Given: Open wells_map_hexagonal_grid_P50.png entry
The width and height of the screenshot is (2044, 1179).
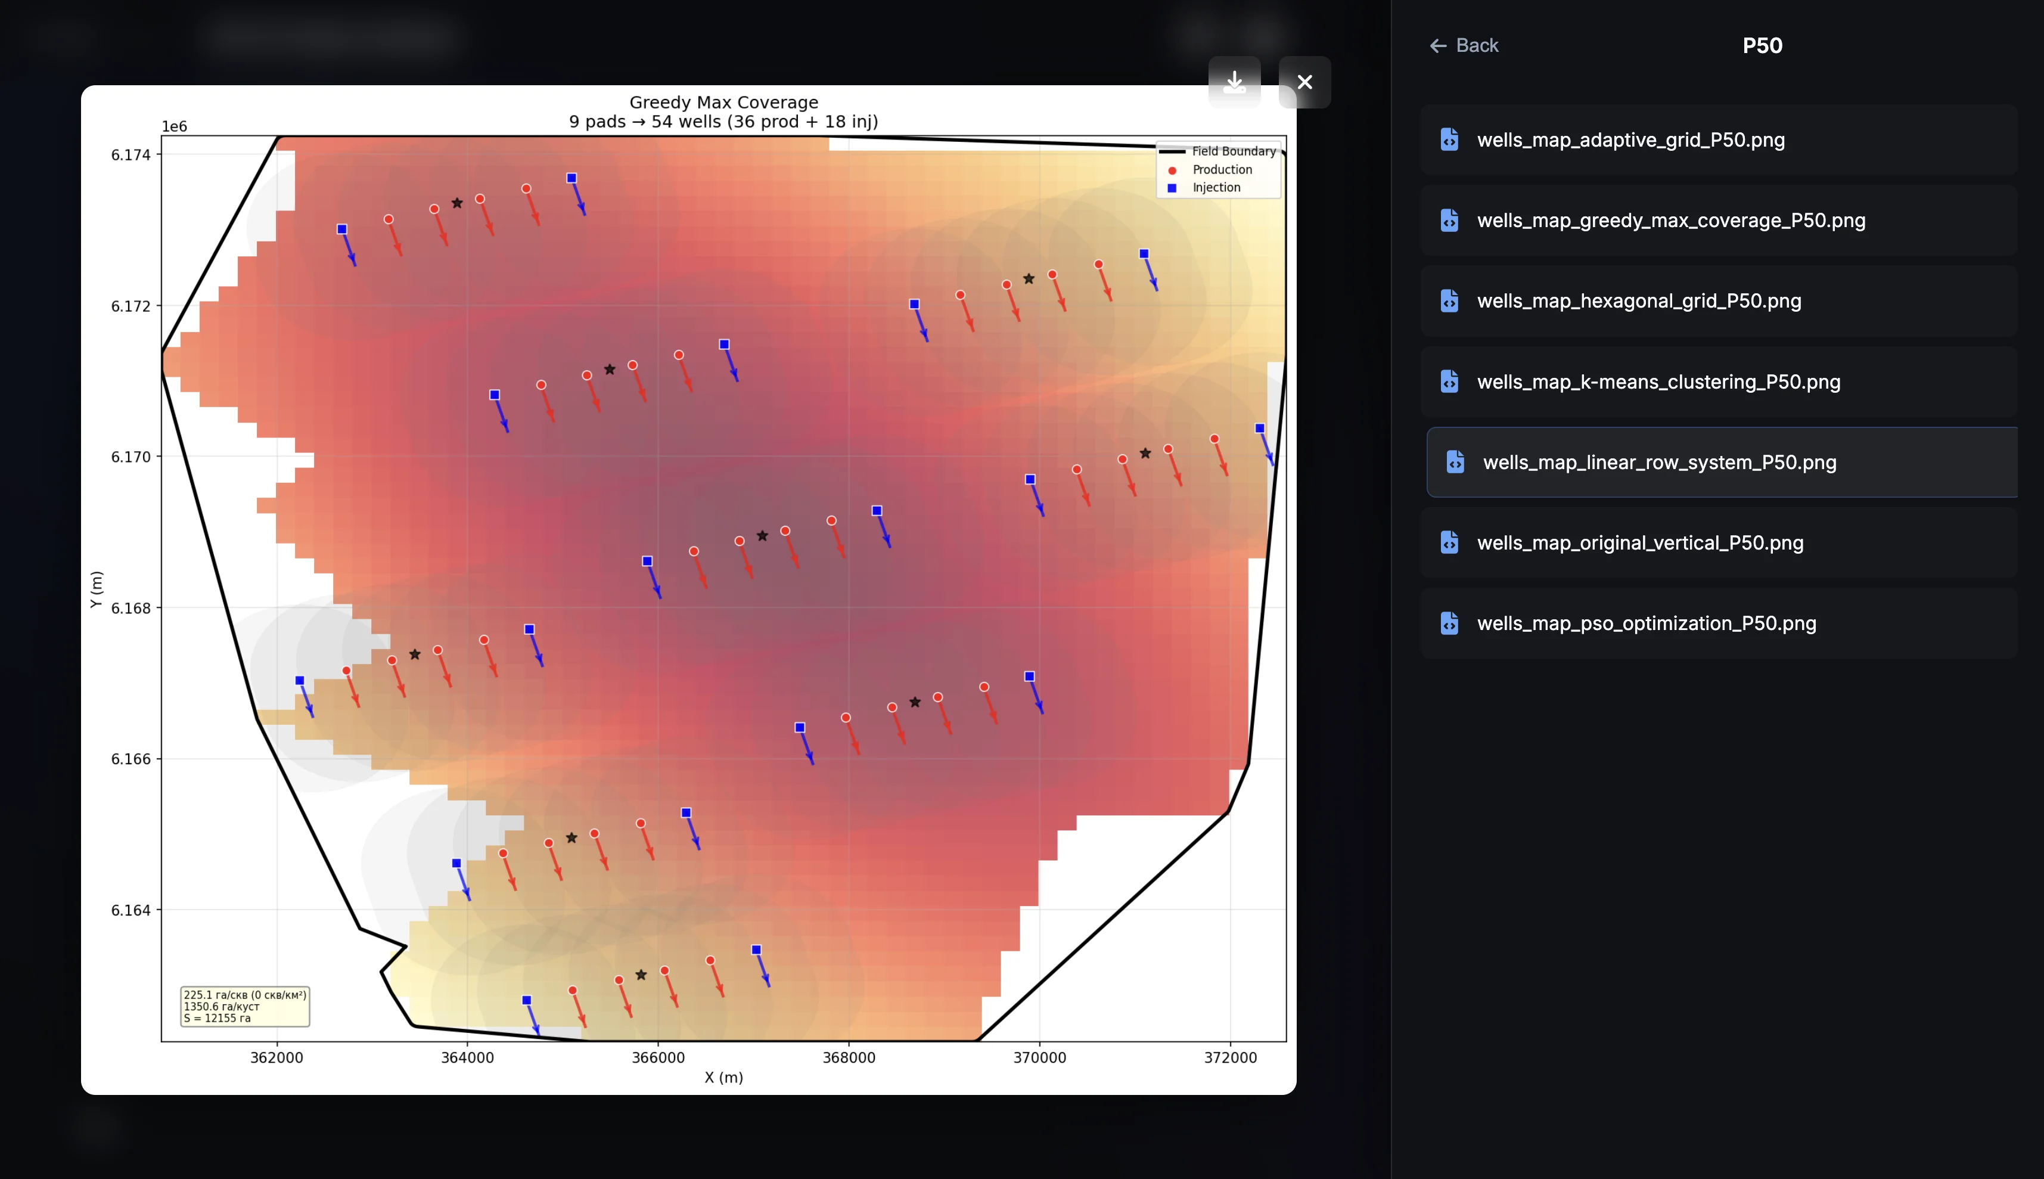Looking at the screenshot, I should [1638, 301].
